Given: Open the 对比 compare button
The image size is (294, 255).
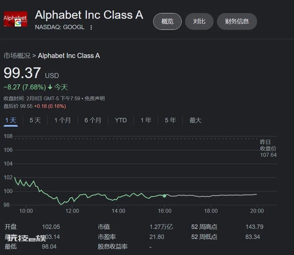Looking at the screenshot, I should tap(199, 21).
